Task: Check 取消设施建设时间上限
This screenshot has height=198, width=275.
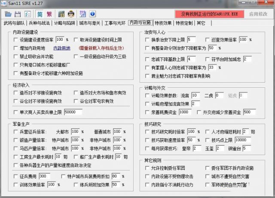Action: click(x=76, y=40)
